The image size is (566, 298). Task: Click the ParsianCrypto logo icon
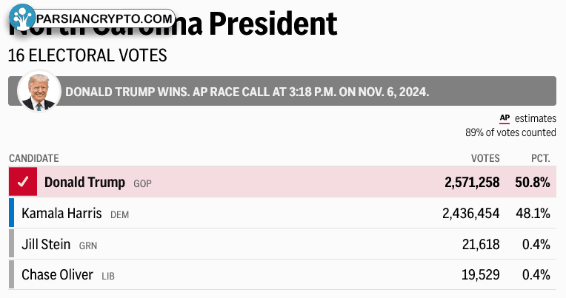point(22,17)
